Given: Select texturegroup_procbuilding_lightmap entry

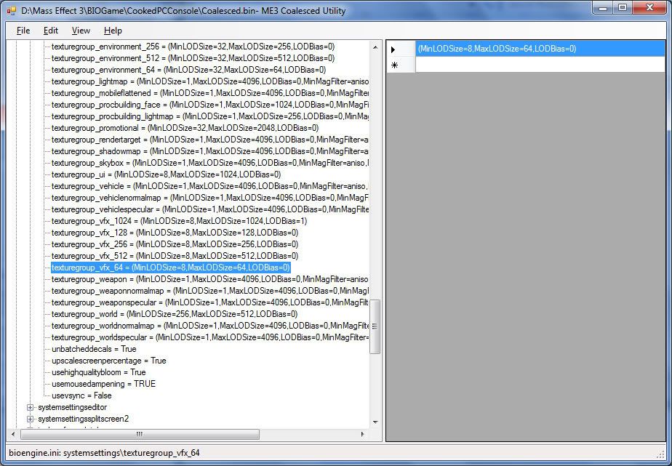Looking at the screenshot, I should [x=210, y=116].
